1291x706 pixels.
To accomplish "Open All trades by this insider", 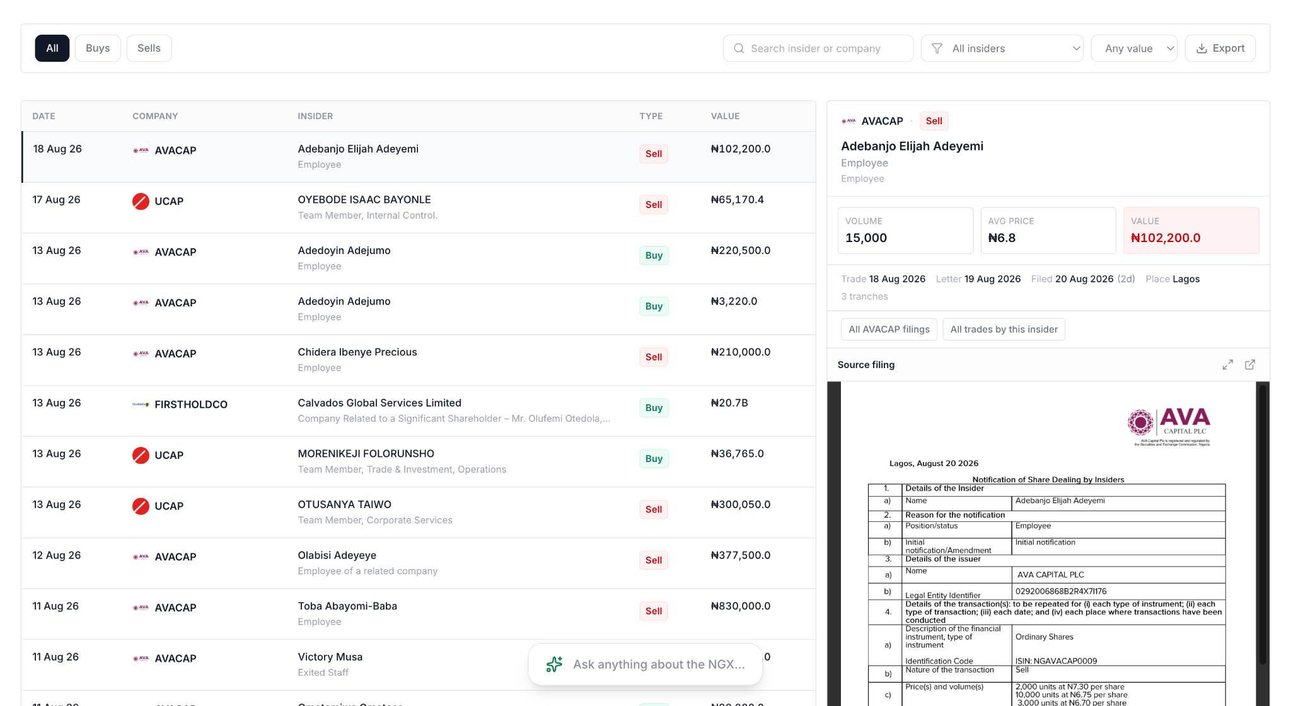I will tap(1004, 330).
